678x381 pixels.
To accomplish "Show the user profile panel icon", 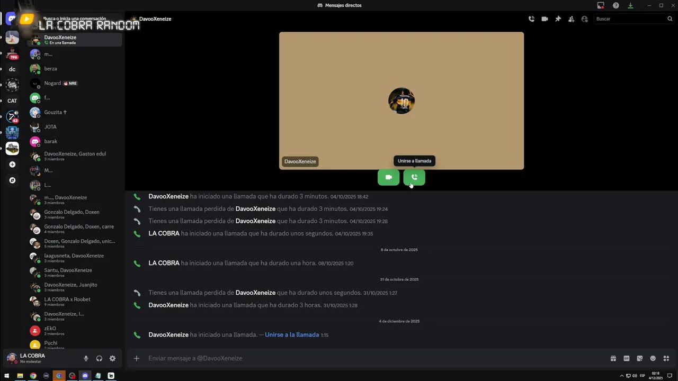I will 584,19.
